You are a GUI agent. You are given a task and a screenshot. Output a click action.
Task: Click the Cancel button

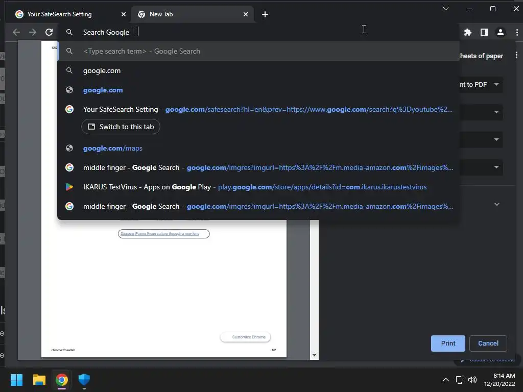488,344
